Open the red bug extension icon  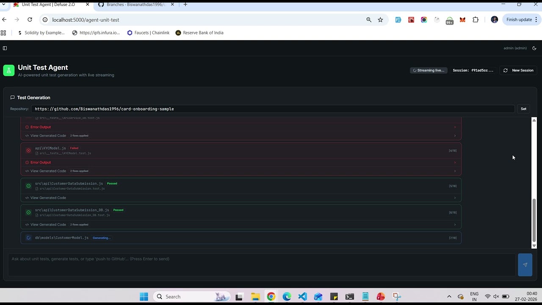411,19
